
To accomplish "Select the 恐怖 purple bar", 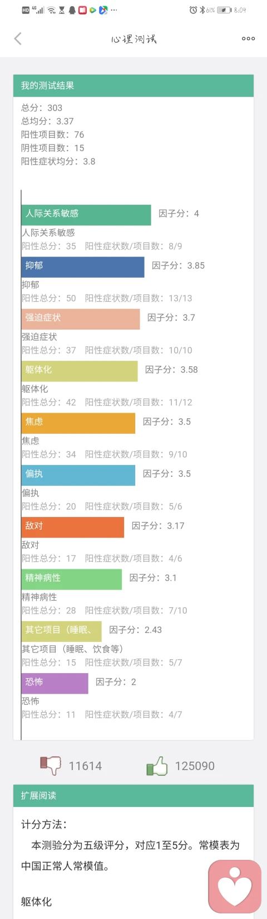I will pyautogui.click(x=55, y=683).
